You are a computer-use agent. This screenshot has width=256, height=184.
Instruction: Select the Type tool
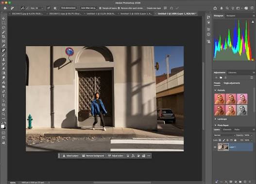point(3,96)
